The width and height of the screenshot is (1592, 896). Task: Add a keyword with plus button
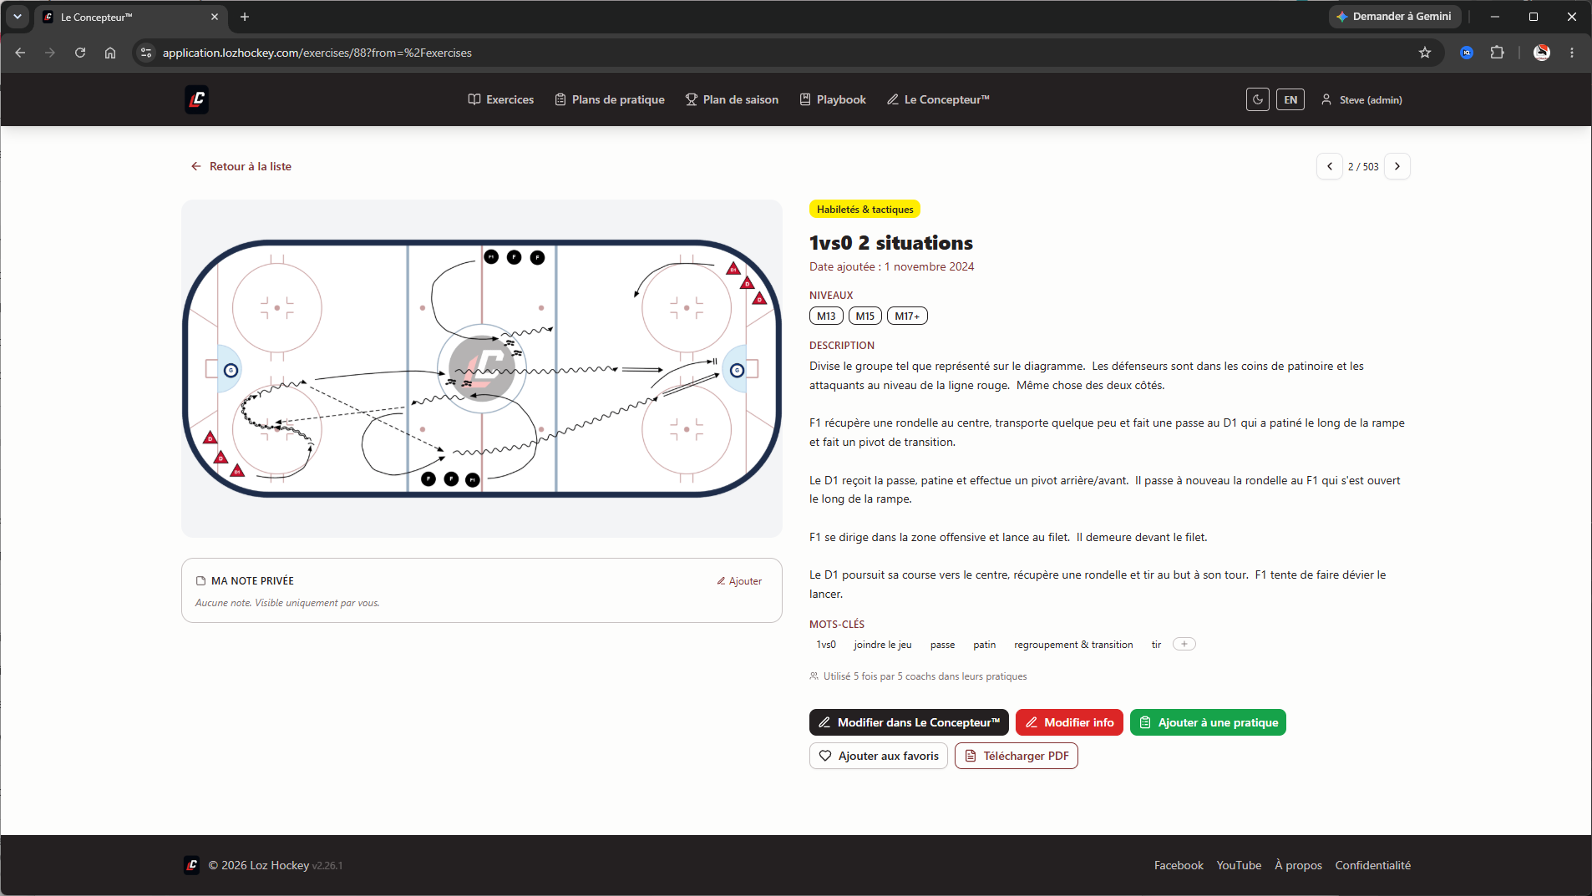tap(1184, 644)
